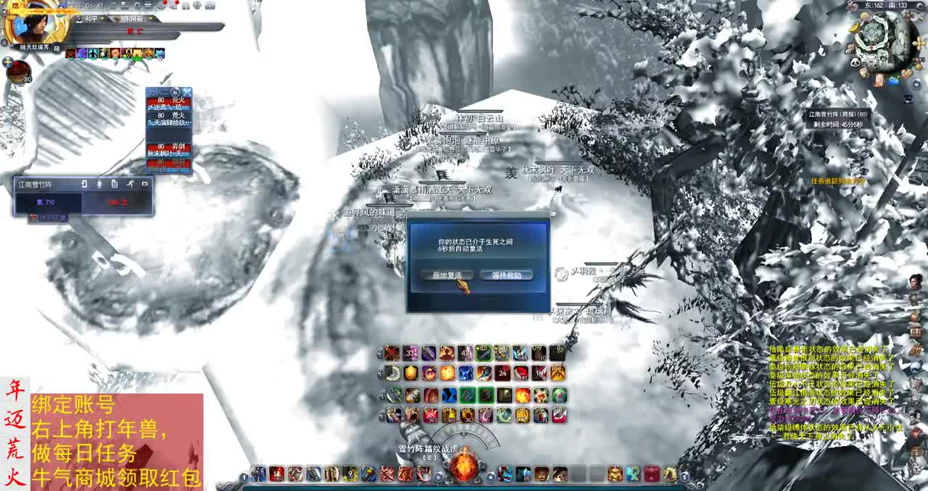Click the 江南雪竹阵(跨服) timer panel on the right
928x491 pixels.
[840, 119]
